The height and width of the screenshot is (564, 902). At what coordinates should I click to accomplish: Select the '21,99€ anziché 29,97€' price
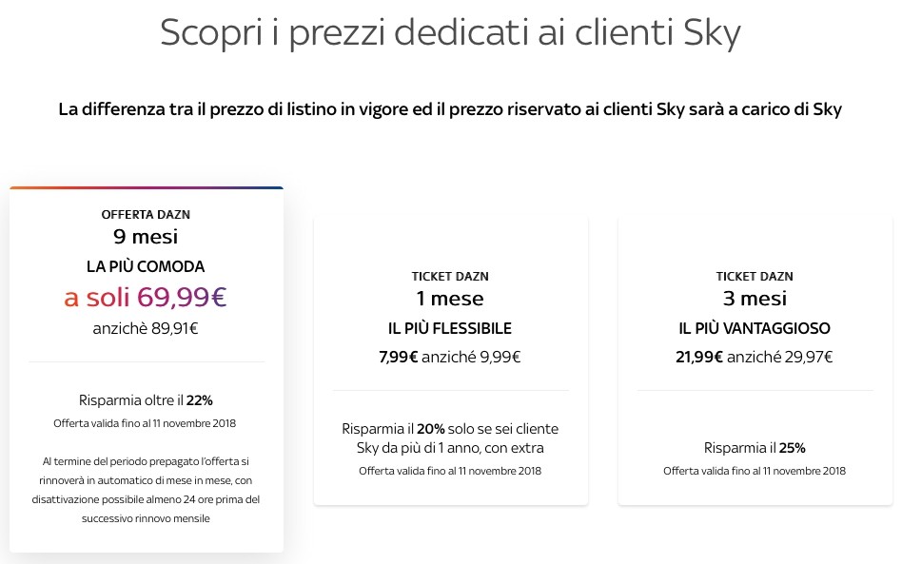(755, 358)
